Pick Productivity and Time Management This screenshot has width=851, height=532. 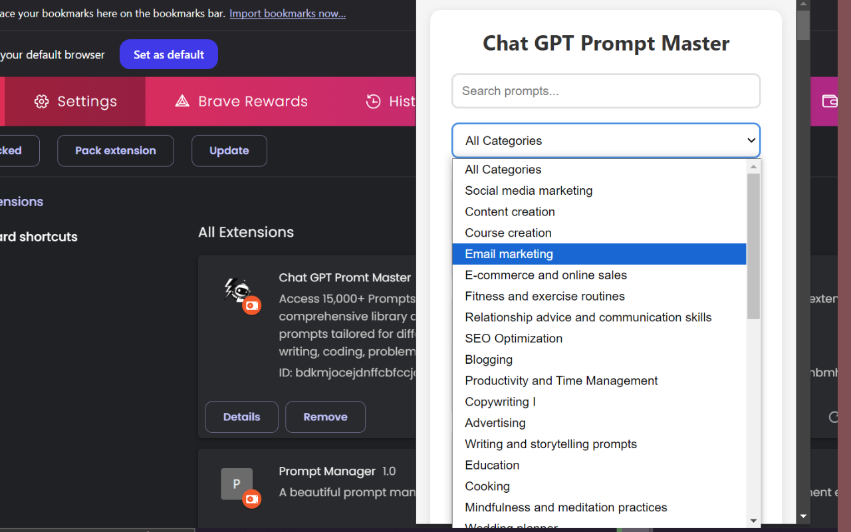599,380
